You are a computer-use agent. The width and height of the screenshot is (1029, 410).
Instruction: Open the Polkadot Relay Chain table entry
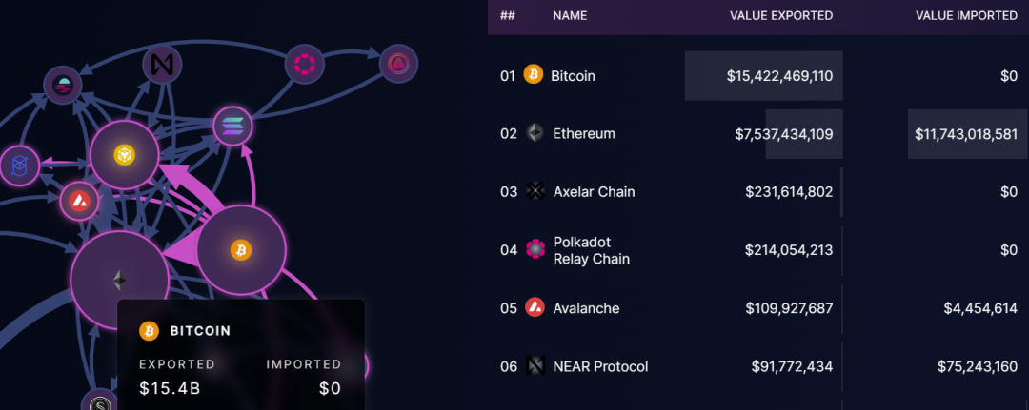(x=758, y=249)
